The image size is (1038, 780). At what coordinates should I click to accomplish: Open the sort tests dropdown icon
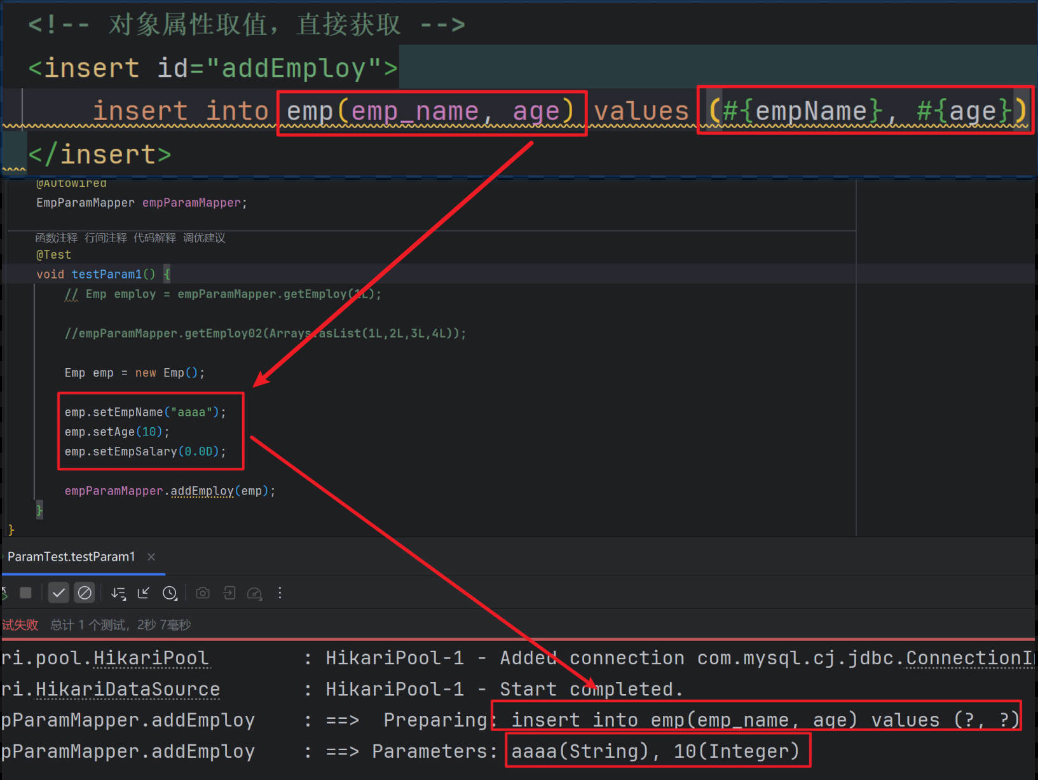coord(118,592)
